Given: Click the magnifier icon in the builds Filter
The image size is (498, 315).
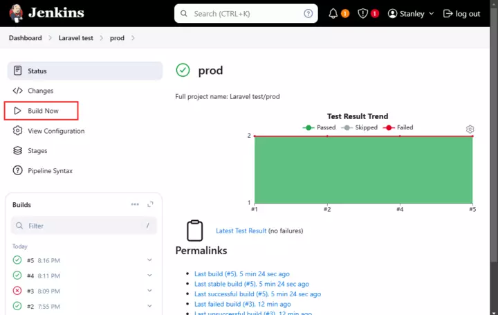Looking at the screenshot, I should click(19, 226).
